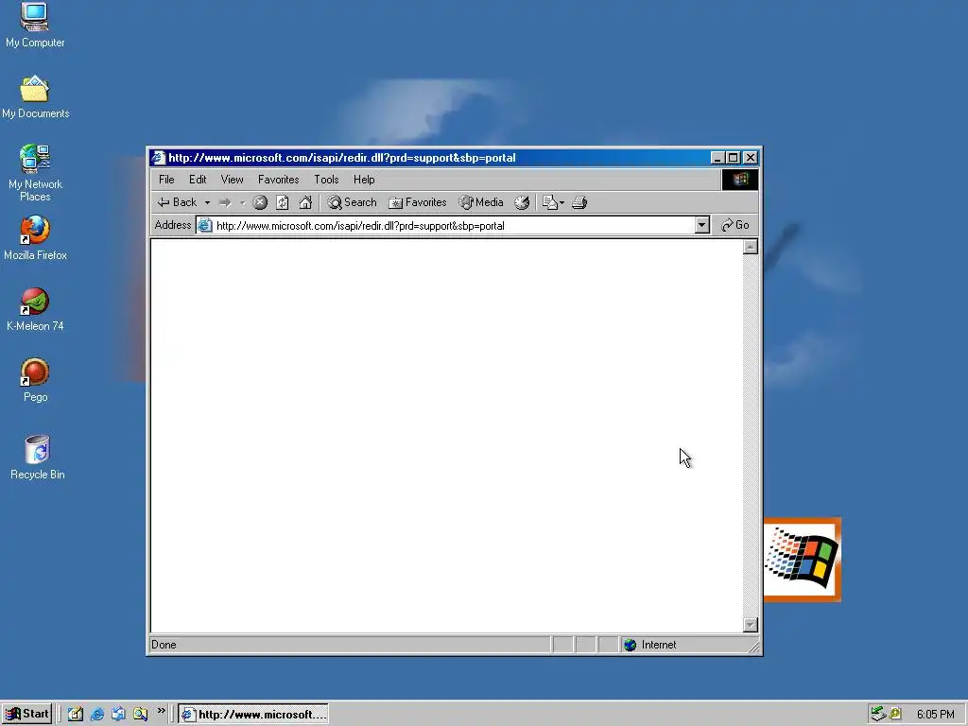Open the Forward history dropdown arrow

point(243,202)
